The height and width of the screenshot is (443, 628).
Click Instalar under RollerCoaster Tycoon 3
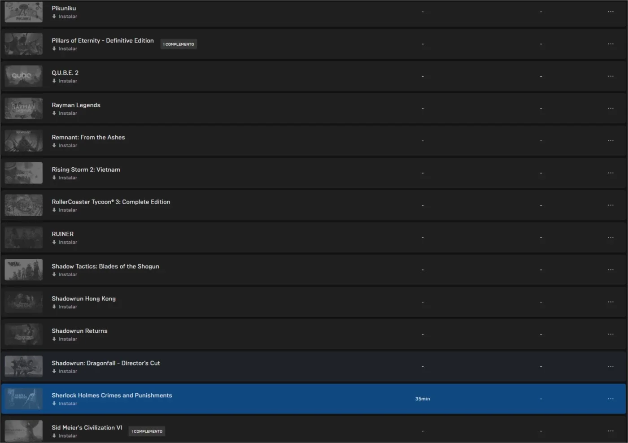[x=65, y=210]
